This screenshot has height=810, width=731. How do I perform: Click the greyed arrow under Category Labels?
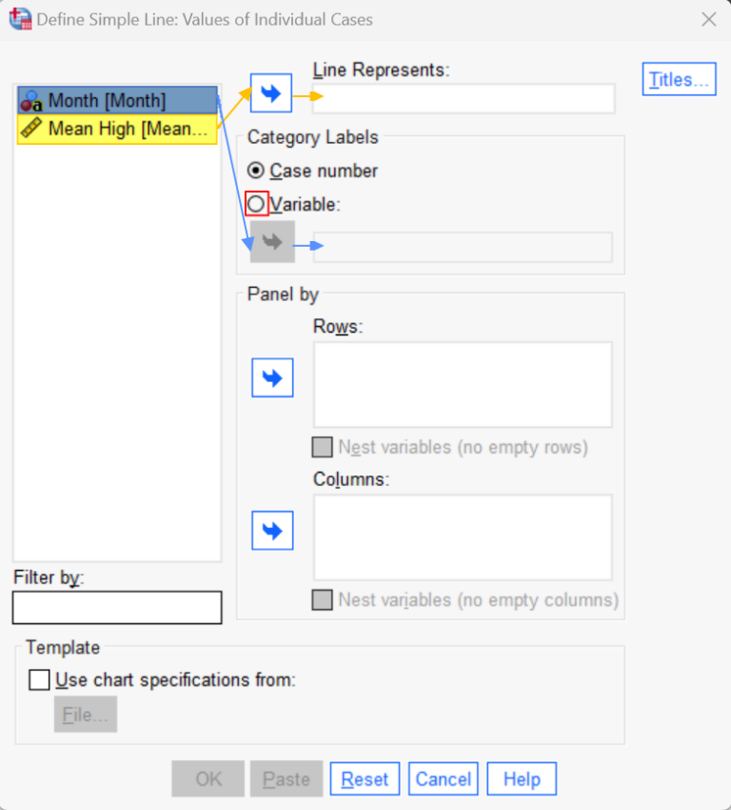pos(272,242)
